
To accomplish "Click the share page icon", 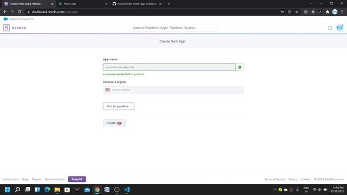I will 290,12.
